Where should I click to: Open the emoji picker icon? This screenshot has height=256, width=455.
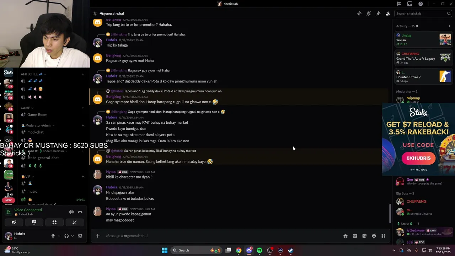(374, 236)
